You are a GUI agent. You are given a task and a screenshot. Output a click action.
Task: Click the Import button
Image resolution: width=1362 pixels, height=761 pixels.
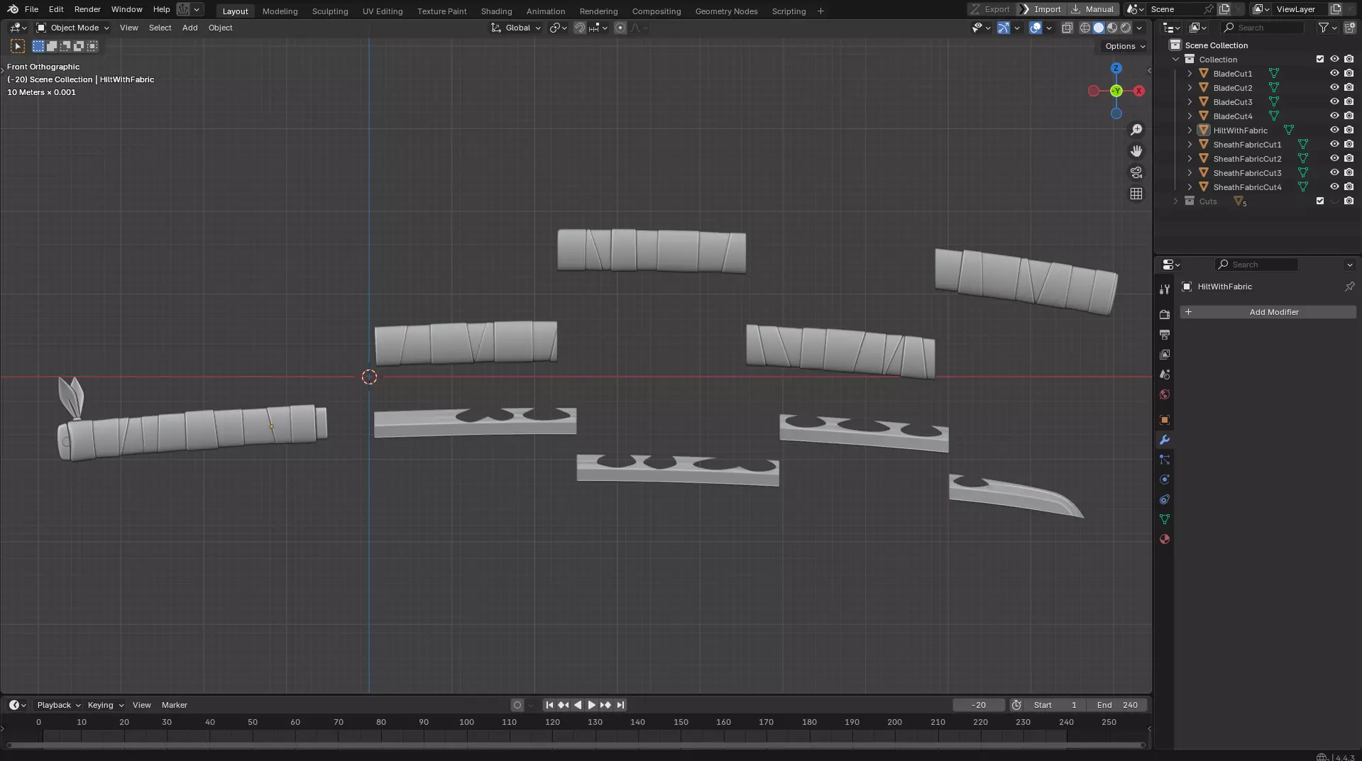click(x=1040, y=9)
